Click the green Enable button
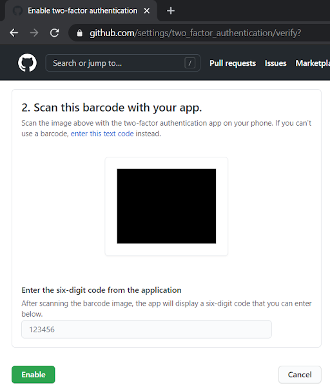This screenshot has height=387, width=330. [34, 374]
